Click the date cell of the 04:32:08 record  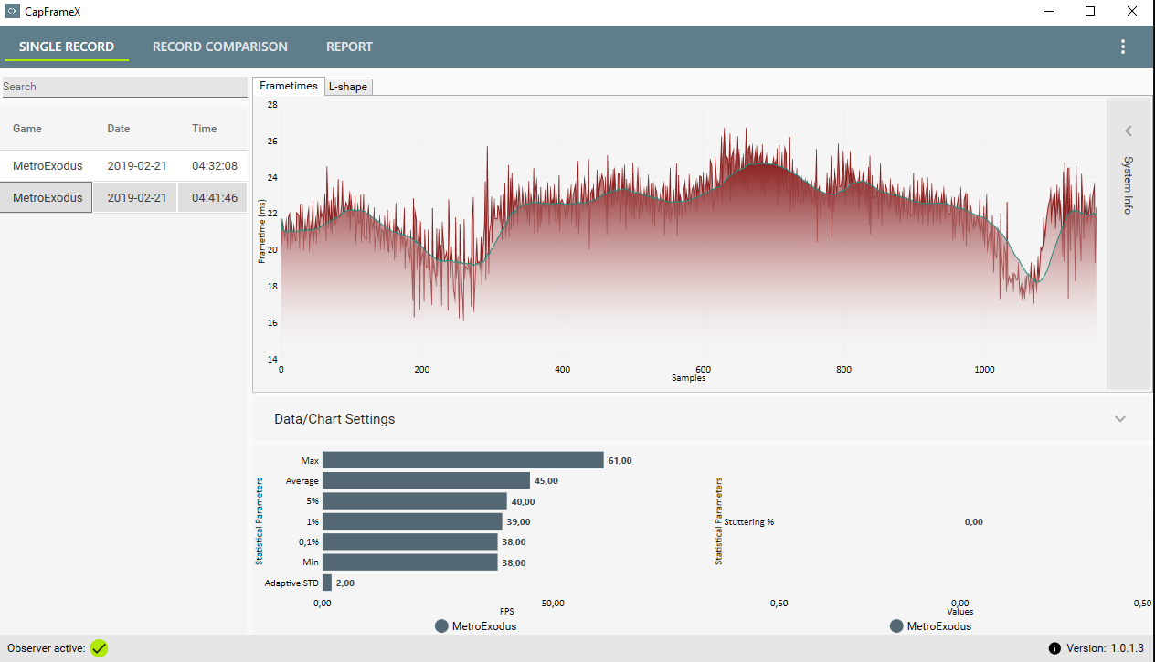[137, 166]
